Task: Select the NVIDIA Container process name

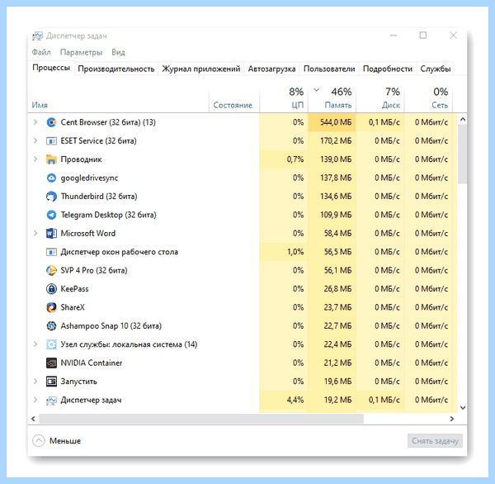Action: coord(92,363)
